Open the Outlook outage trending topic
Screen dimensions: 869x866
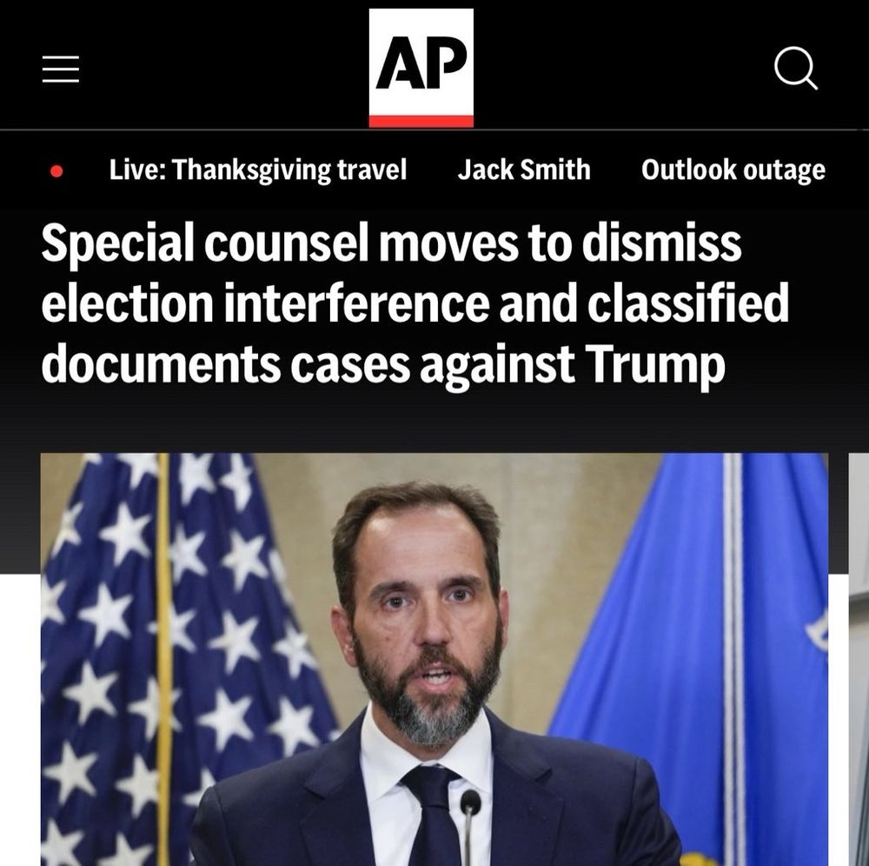[x=733, y=170]
